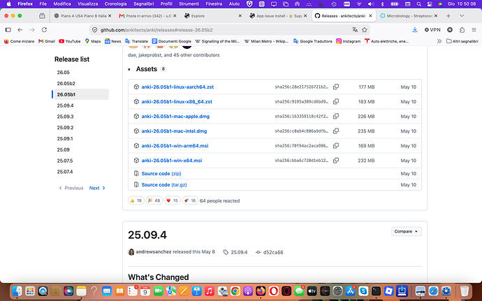Download Source code (tar.gz)
Viewport: 482px width, 301px height.
click(x=164, y=185)
